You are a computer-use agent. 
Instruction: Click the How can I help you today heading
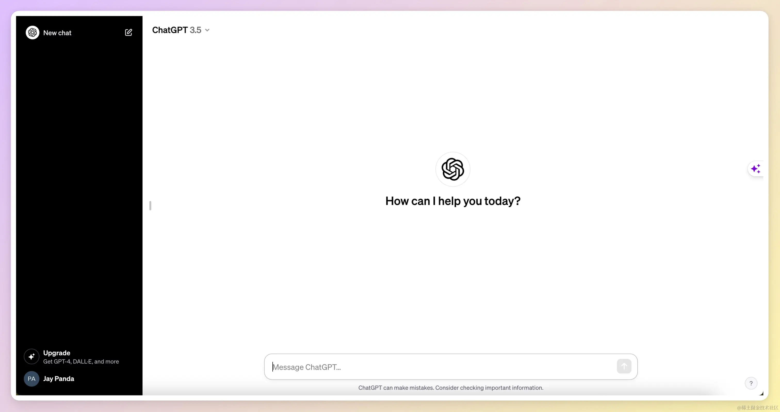point(453,201)
